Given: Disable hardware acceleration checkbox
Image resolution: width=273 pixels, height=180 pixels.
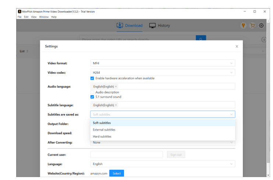Looking at the screenshot, I should (x=92, y=78).
